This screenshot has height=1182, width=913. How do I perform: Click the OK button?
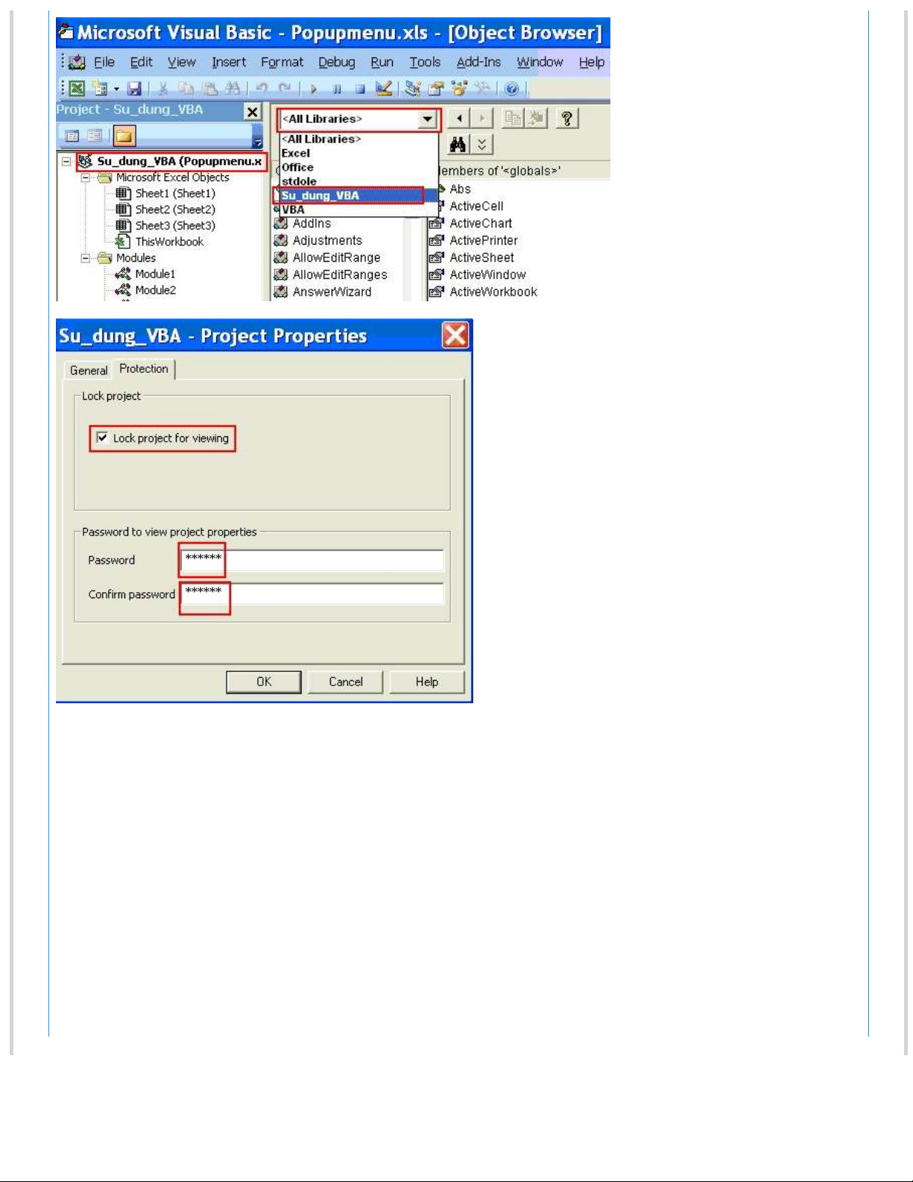264,682
